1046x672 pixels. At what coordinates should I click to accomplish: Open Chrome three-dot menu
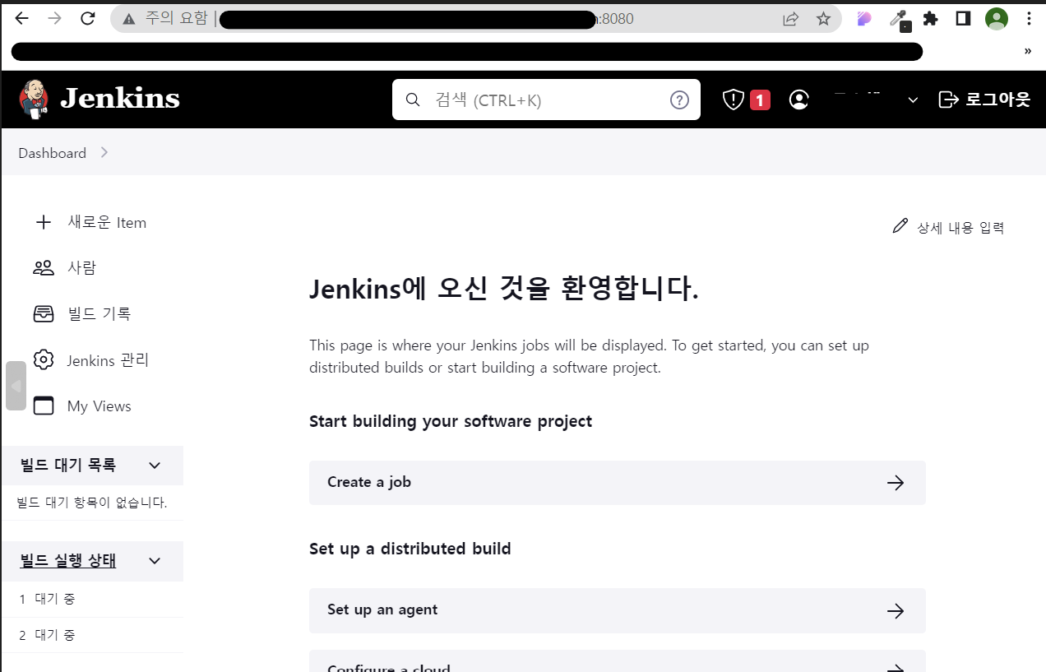tap(1030, 19)
